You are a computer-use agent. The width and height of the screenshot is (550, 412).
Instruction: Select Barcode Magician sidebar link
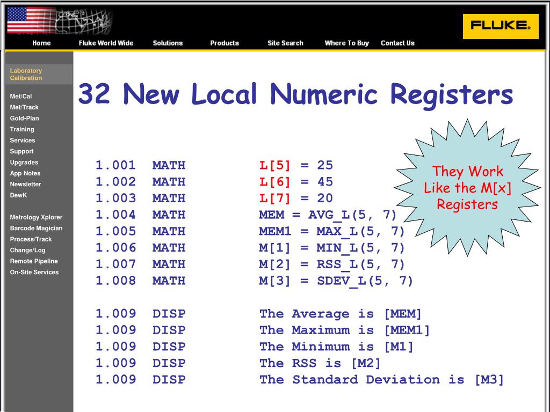[36, 228]
